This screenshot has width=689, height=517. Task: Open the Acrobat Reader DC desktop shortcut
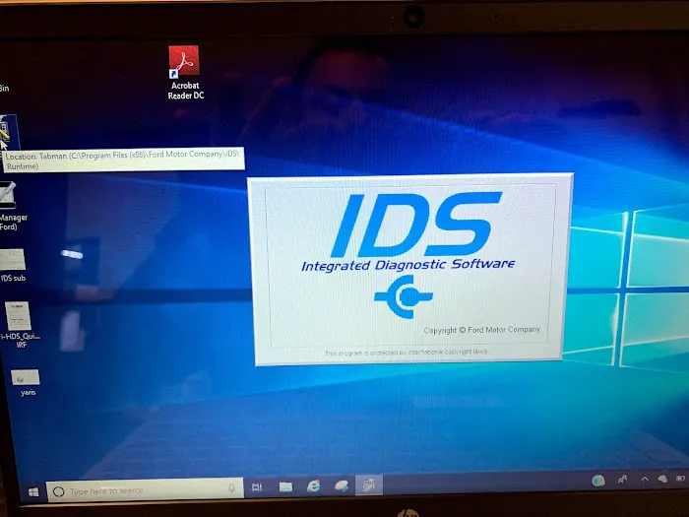coord(185,73)
